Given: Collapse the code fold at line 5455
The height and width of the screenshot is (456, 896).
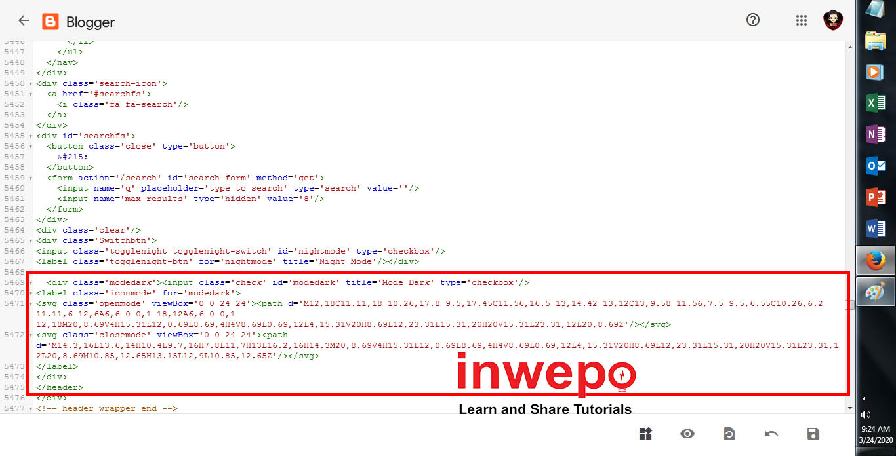Looking at the screenshot, I should click(31, 136).
